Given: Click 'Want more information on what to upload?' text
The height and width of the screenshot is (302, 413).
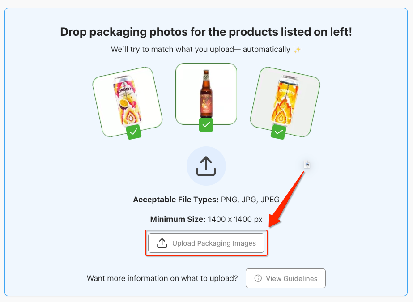Looking at the screenshot, I should point(162,278).
